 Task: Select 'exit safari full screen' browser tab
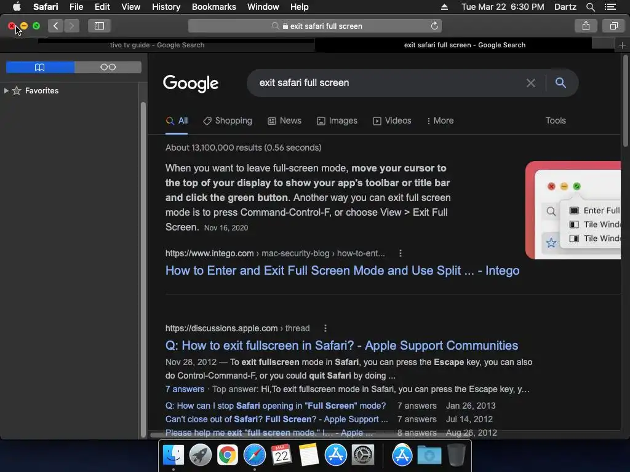tap(465, 45)
